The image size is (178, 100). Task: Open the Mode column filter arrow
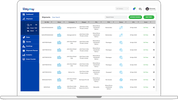tap(64, 22)
